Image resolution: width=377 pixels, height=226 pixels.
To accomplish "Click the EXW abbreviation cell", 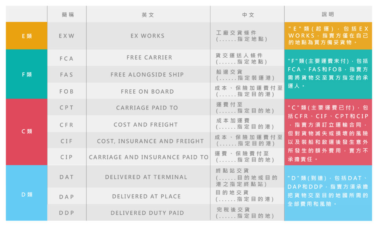I will pyautogui.click(x=67, y=36).
